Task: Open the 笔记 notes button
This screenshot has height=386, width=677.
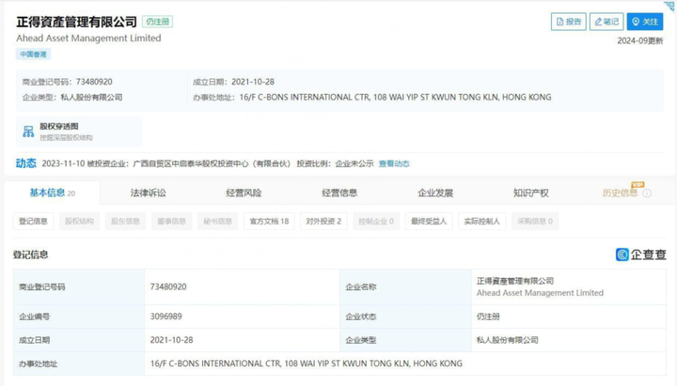Action: tap(606, 22)
